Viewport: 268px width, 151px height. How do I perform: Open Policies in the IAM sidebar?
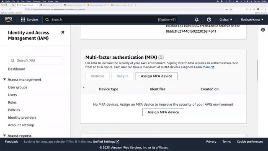pos(14,110)
